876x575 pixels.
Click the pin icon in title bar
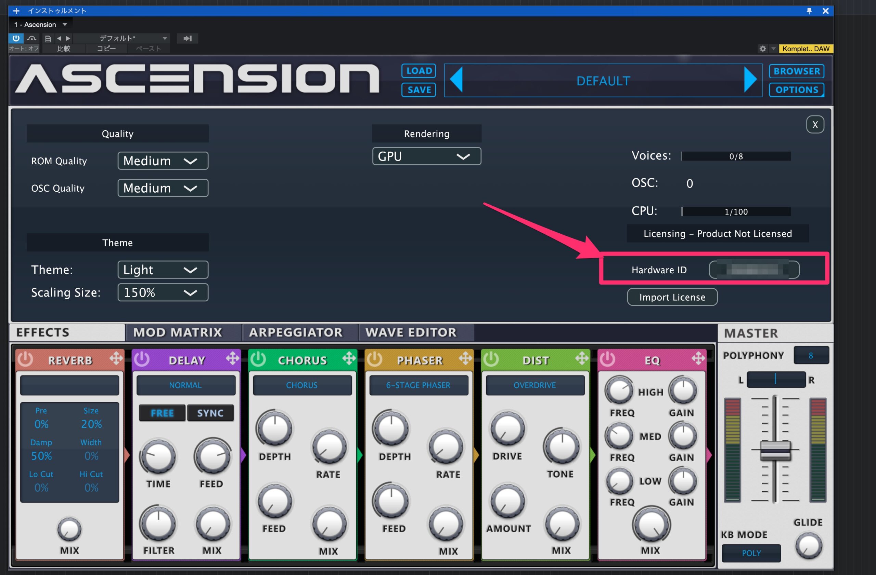pos(809,11)
